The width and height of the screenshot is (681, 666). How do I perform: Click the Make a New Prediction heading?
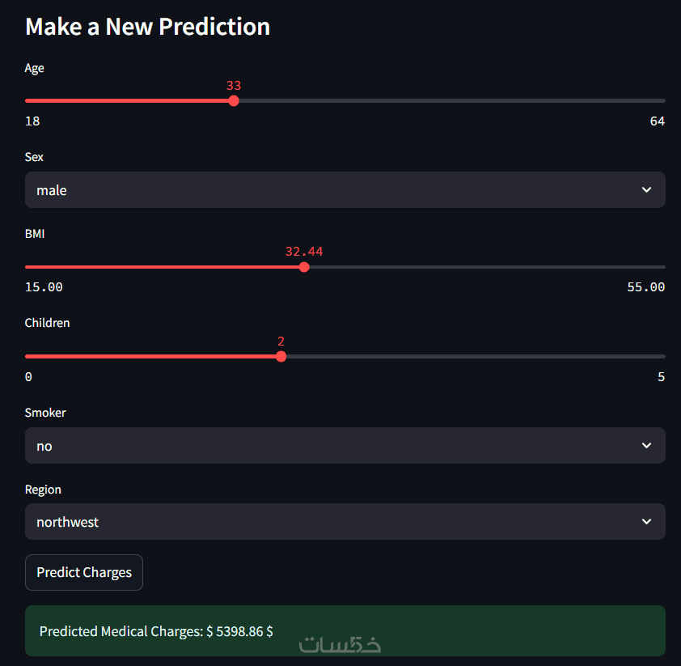(x=147, y=27)
